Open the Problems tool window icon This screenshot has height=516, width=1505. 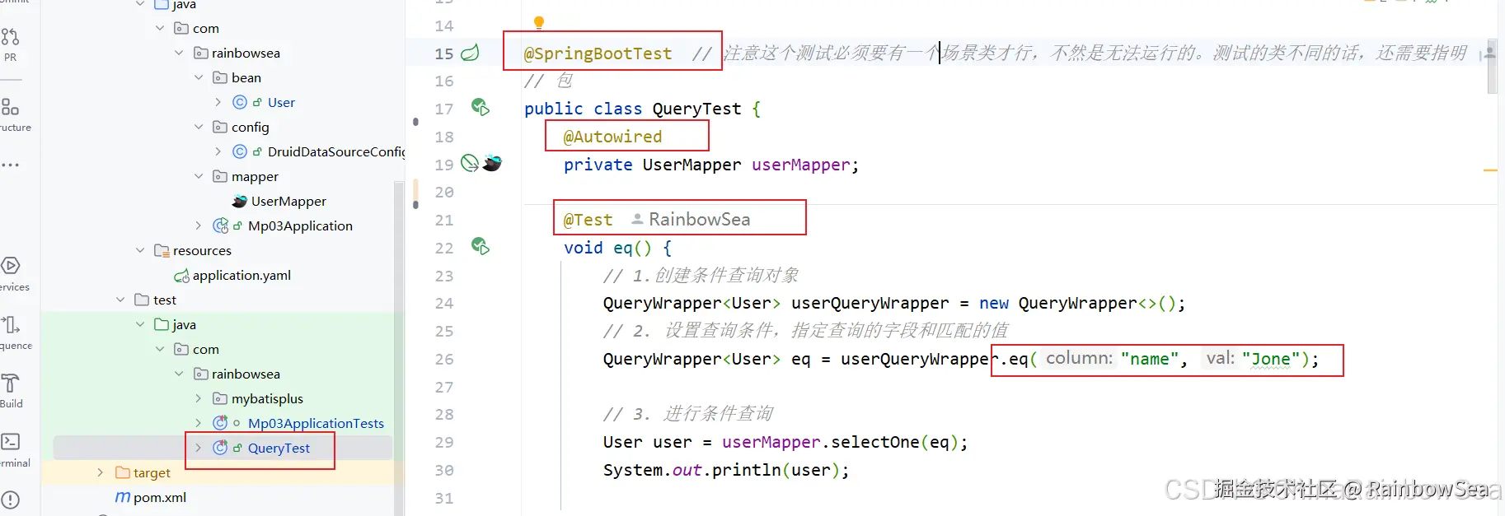[x=10, y=500]
